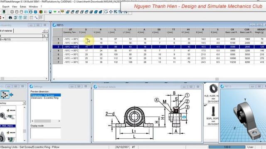Open the question mark help menu
The width and height of the screenshot is (266, 149).
[41, 7]
